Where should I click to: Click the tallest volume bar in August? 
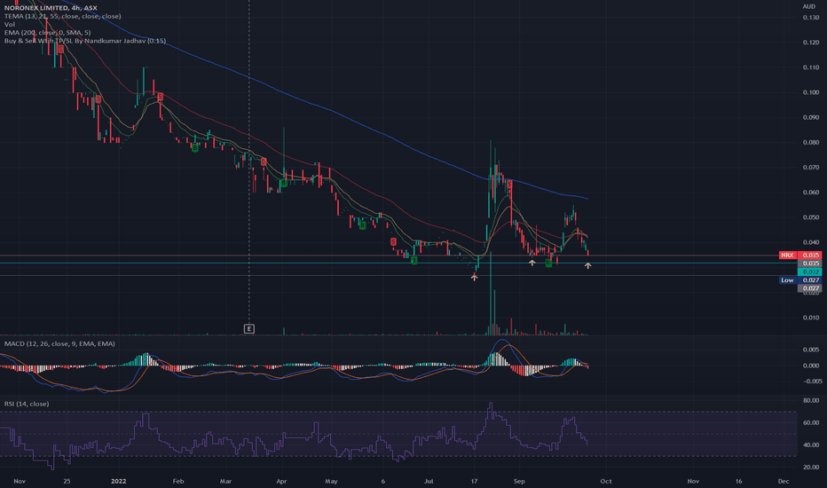(491, 294)
